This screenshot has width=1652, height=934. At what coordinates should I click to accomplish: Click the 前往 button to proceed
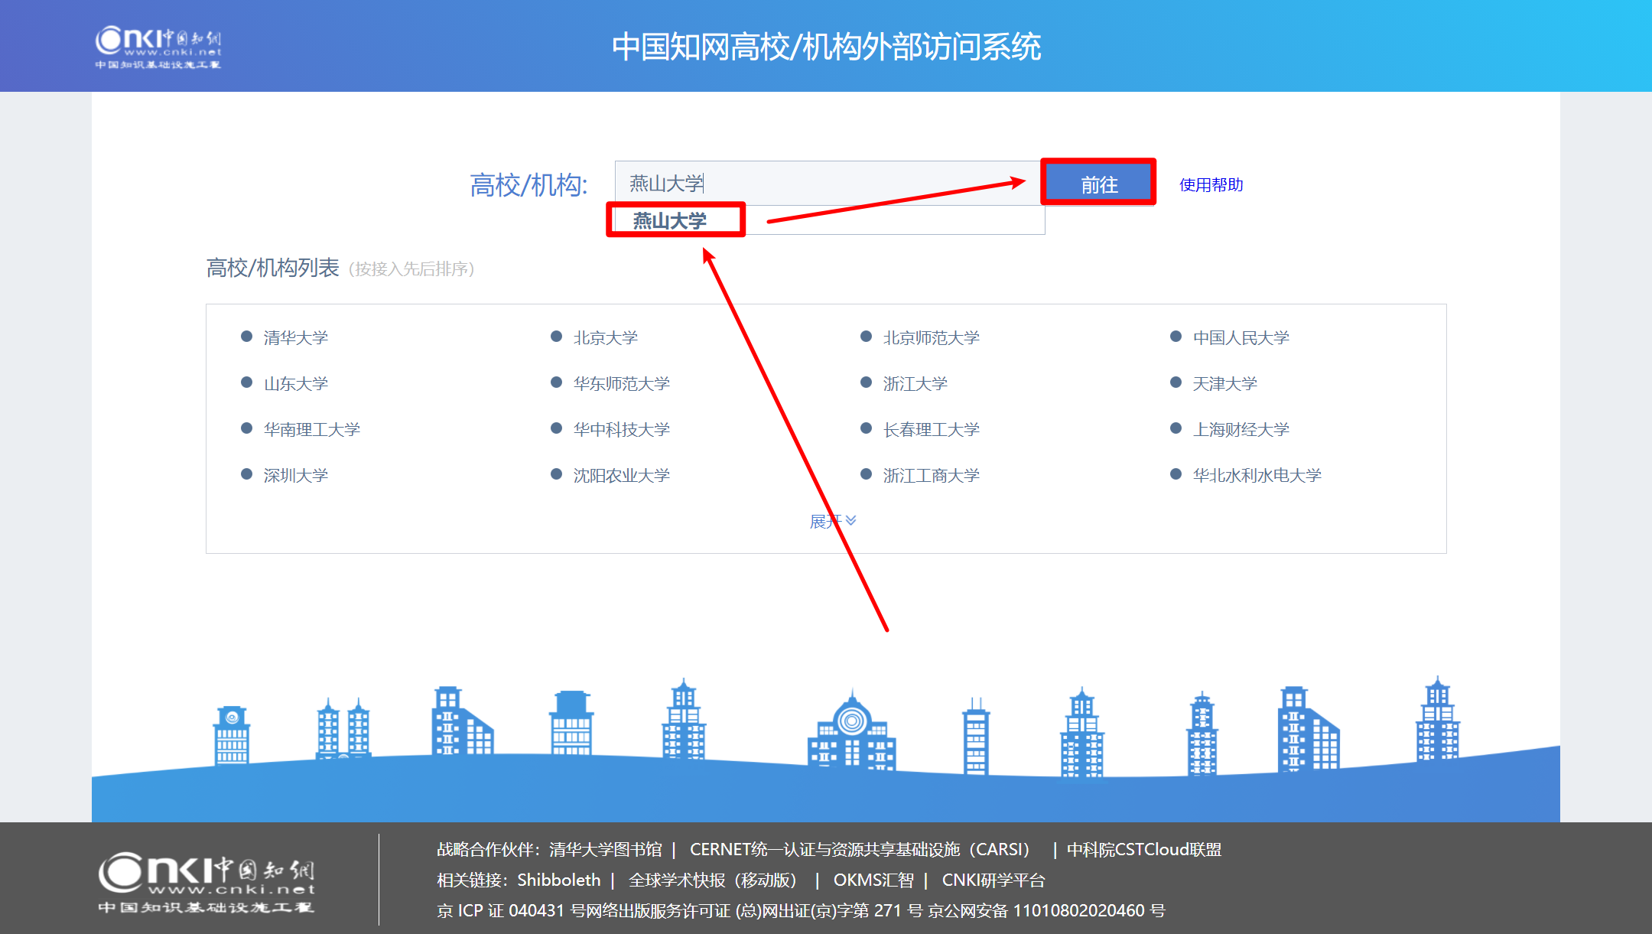[x=1098, y=184]
